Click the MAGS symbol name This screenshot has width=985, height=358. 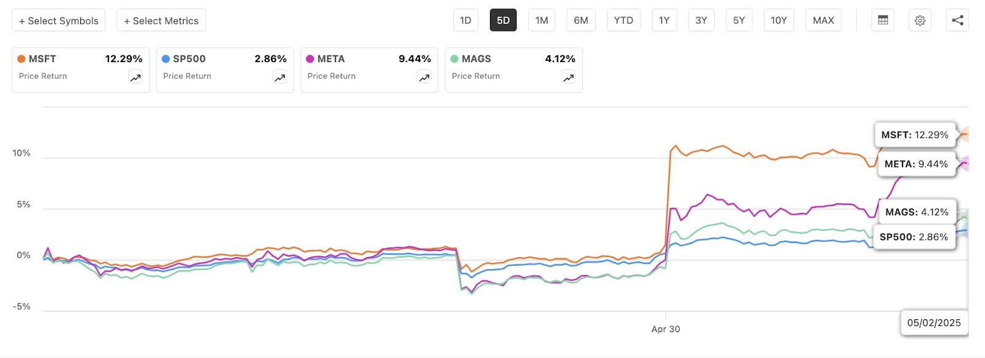click(x=476, y=59)
